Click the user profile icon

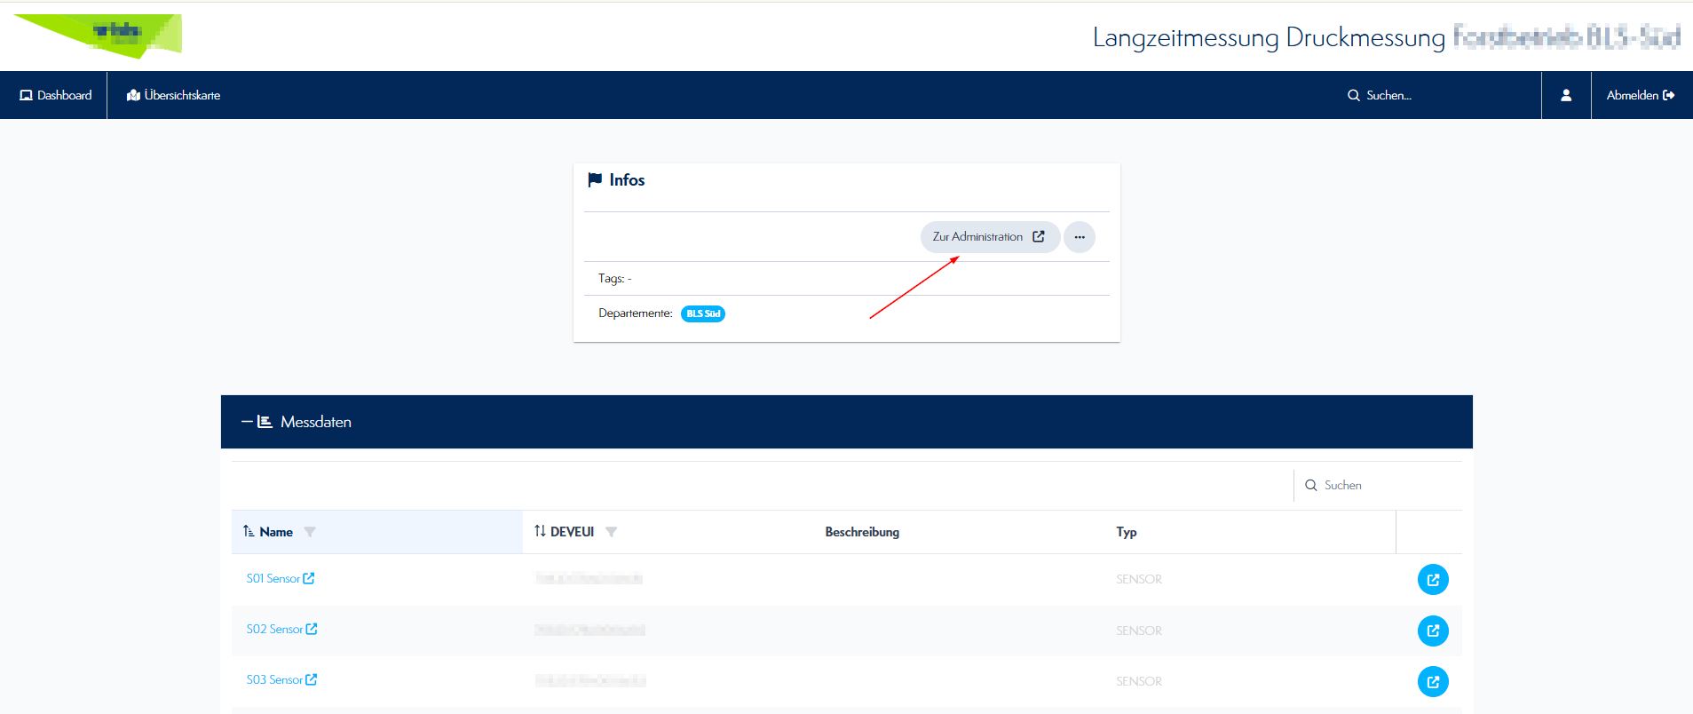pos(1566,95)
